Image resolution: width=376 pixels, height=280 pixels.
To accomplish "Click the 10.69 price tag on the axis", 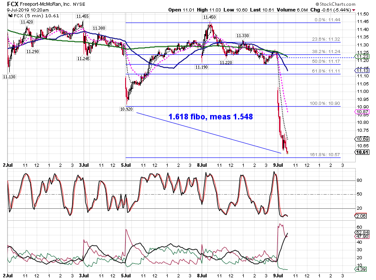I will point(362,139).
